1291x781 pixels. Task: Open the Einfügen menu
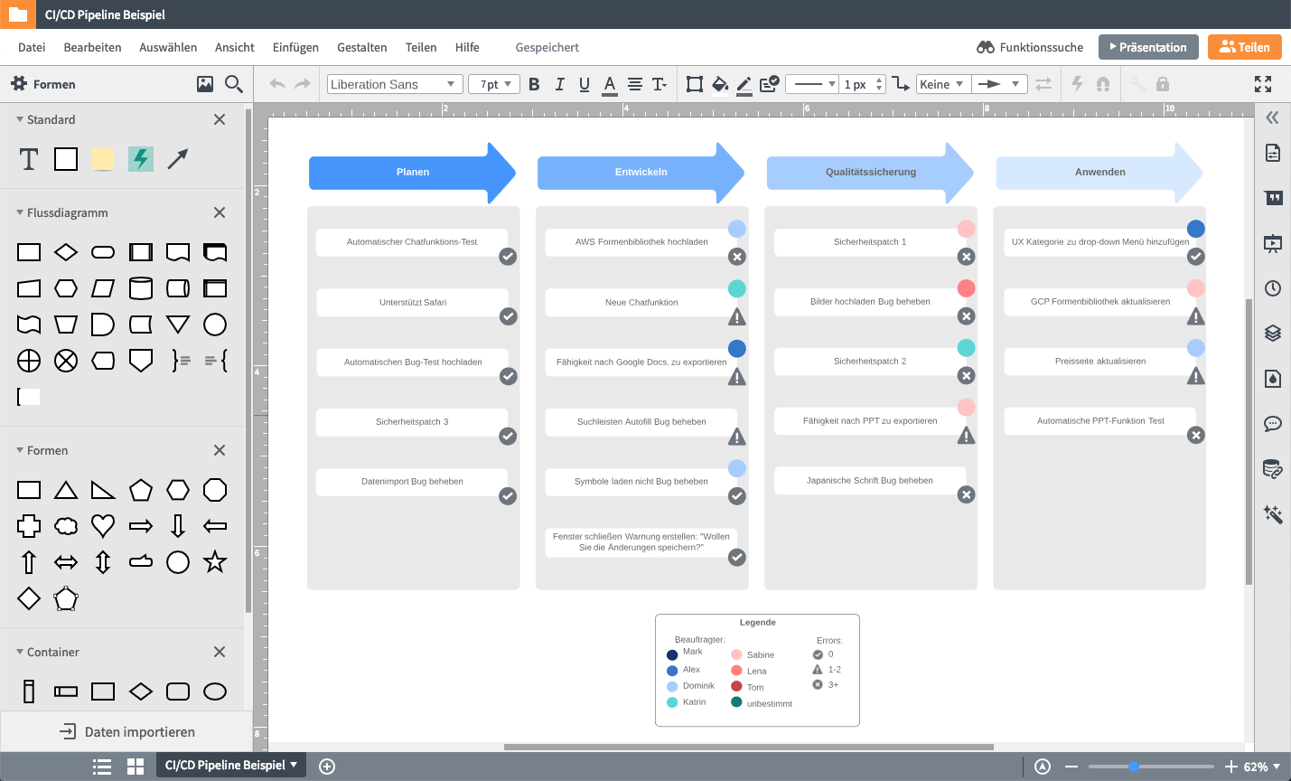click(295, 47)
